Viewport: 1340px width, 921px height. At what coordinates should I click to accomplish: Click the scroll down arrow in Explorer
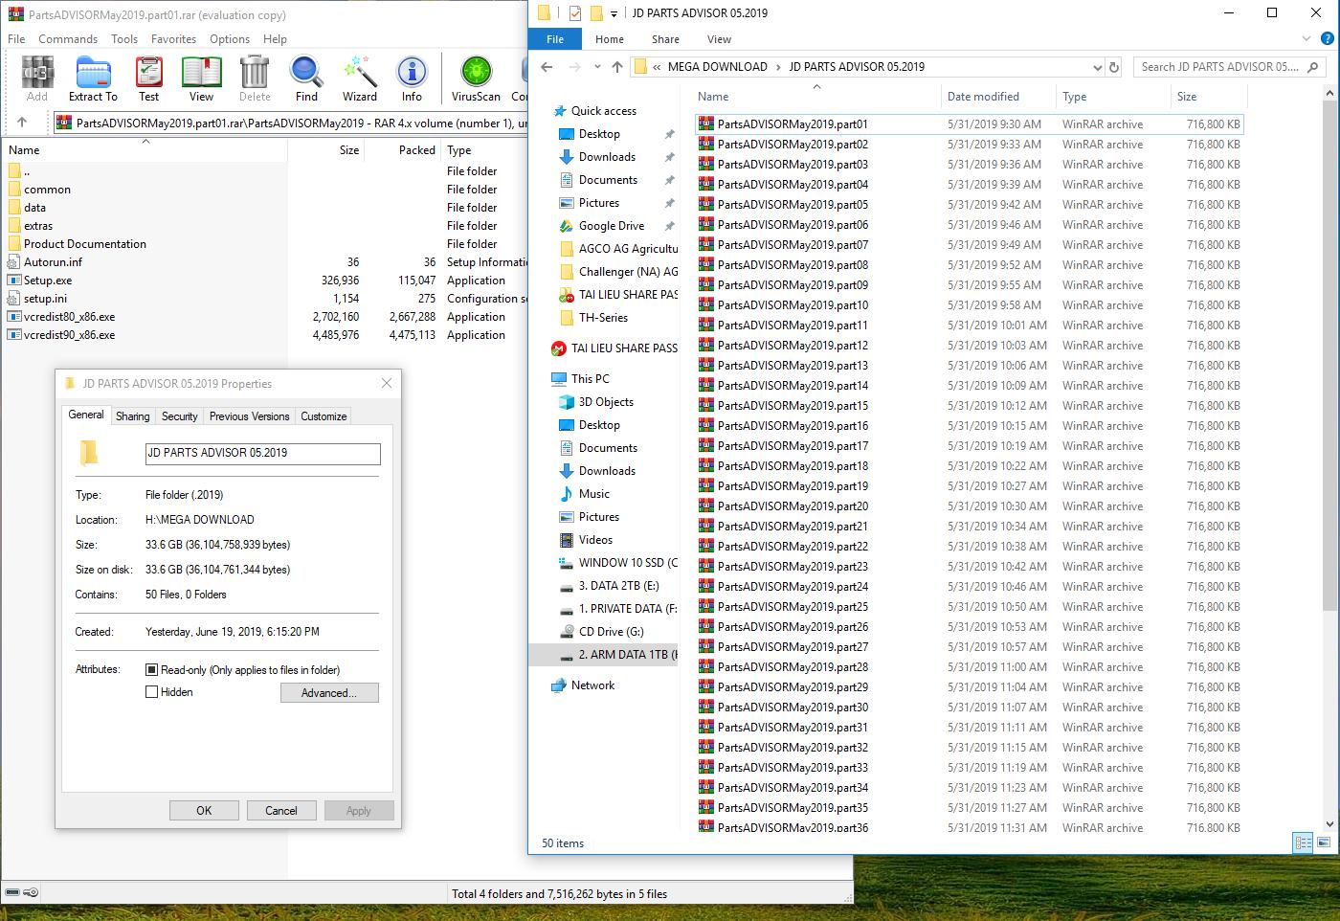click(x=1331, y=823)
